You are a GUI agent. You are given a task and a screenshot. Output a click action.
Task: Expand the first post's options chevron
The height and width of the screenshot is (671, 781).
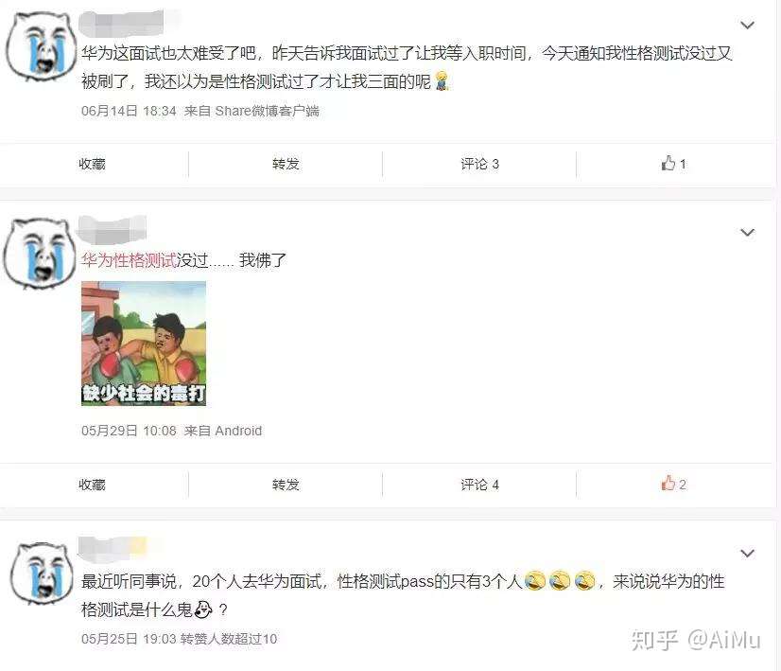[747, 25]
